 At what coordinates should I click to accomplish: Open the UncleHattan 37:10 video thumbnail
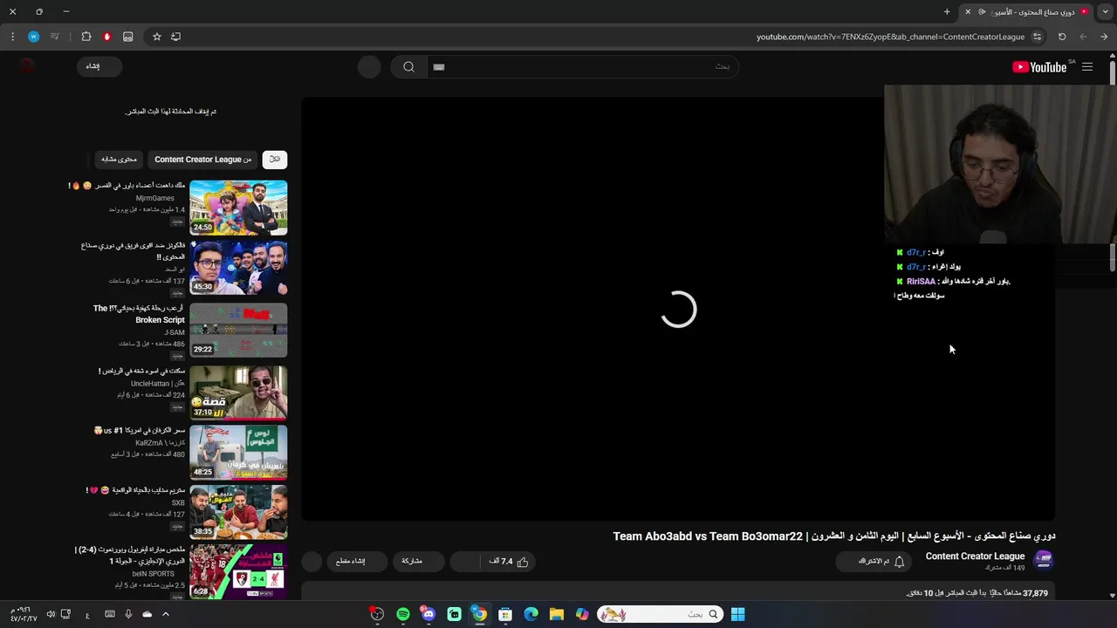238,392
